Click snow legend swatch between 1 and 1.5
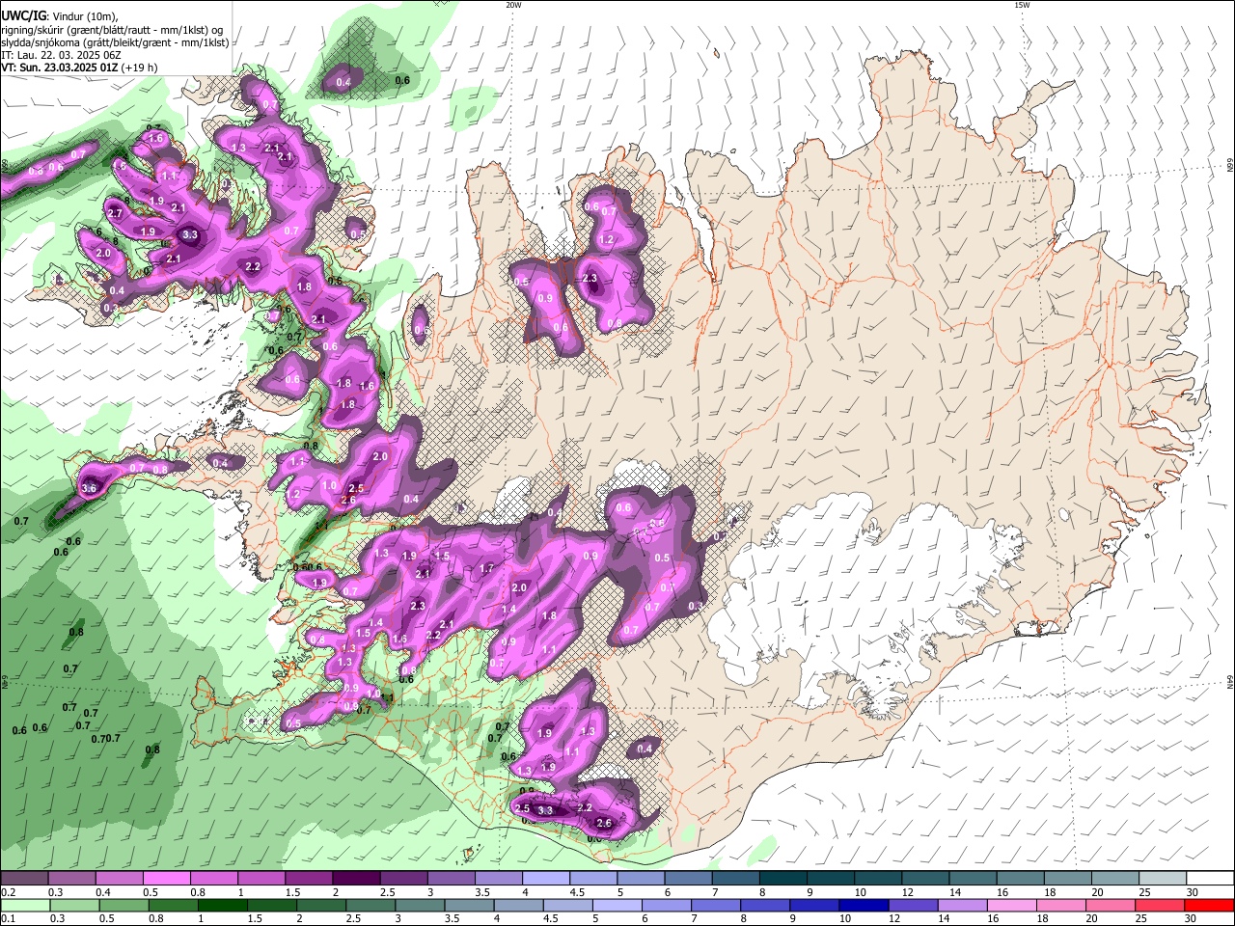This screenshot has height=926, width=1235. pos(261,878)
